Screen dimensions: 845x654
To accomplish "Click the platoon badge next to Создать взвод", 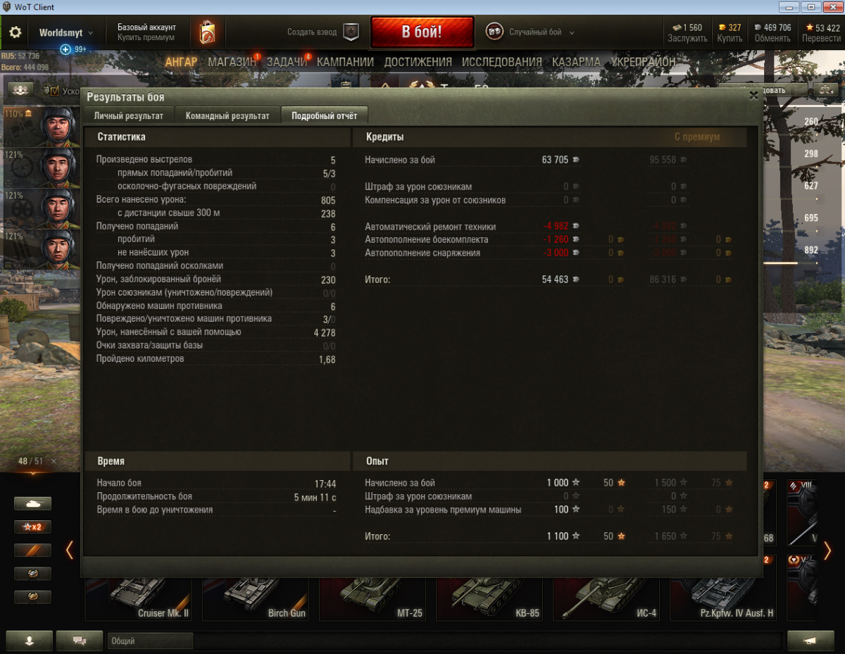I will tap(351, 32).
